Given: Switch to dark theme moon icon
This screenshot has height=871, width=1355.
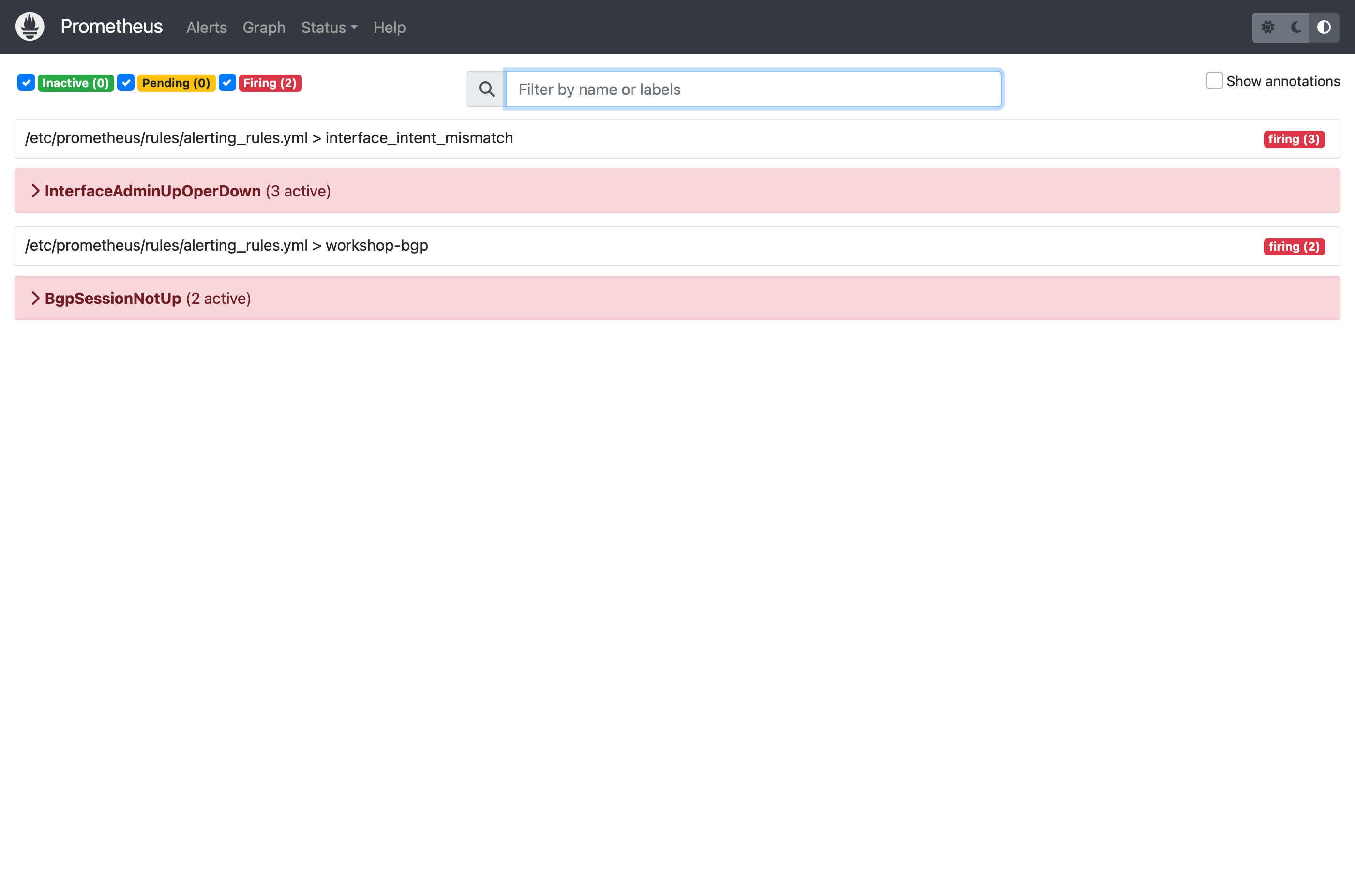Looking at the screenshot, I should [1295, 27].
